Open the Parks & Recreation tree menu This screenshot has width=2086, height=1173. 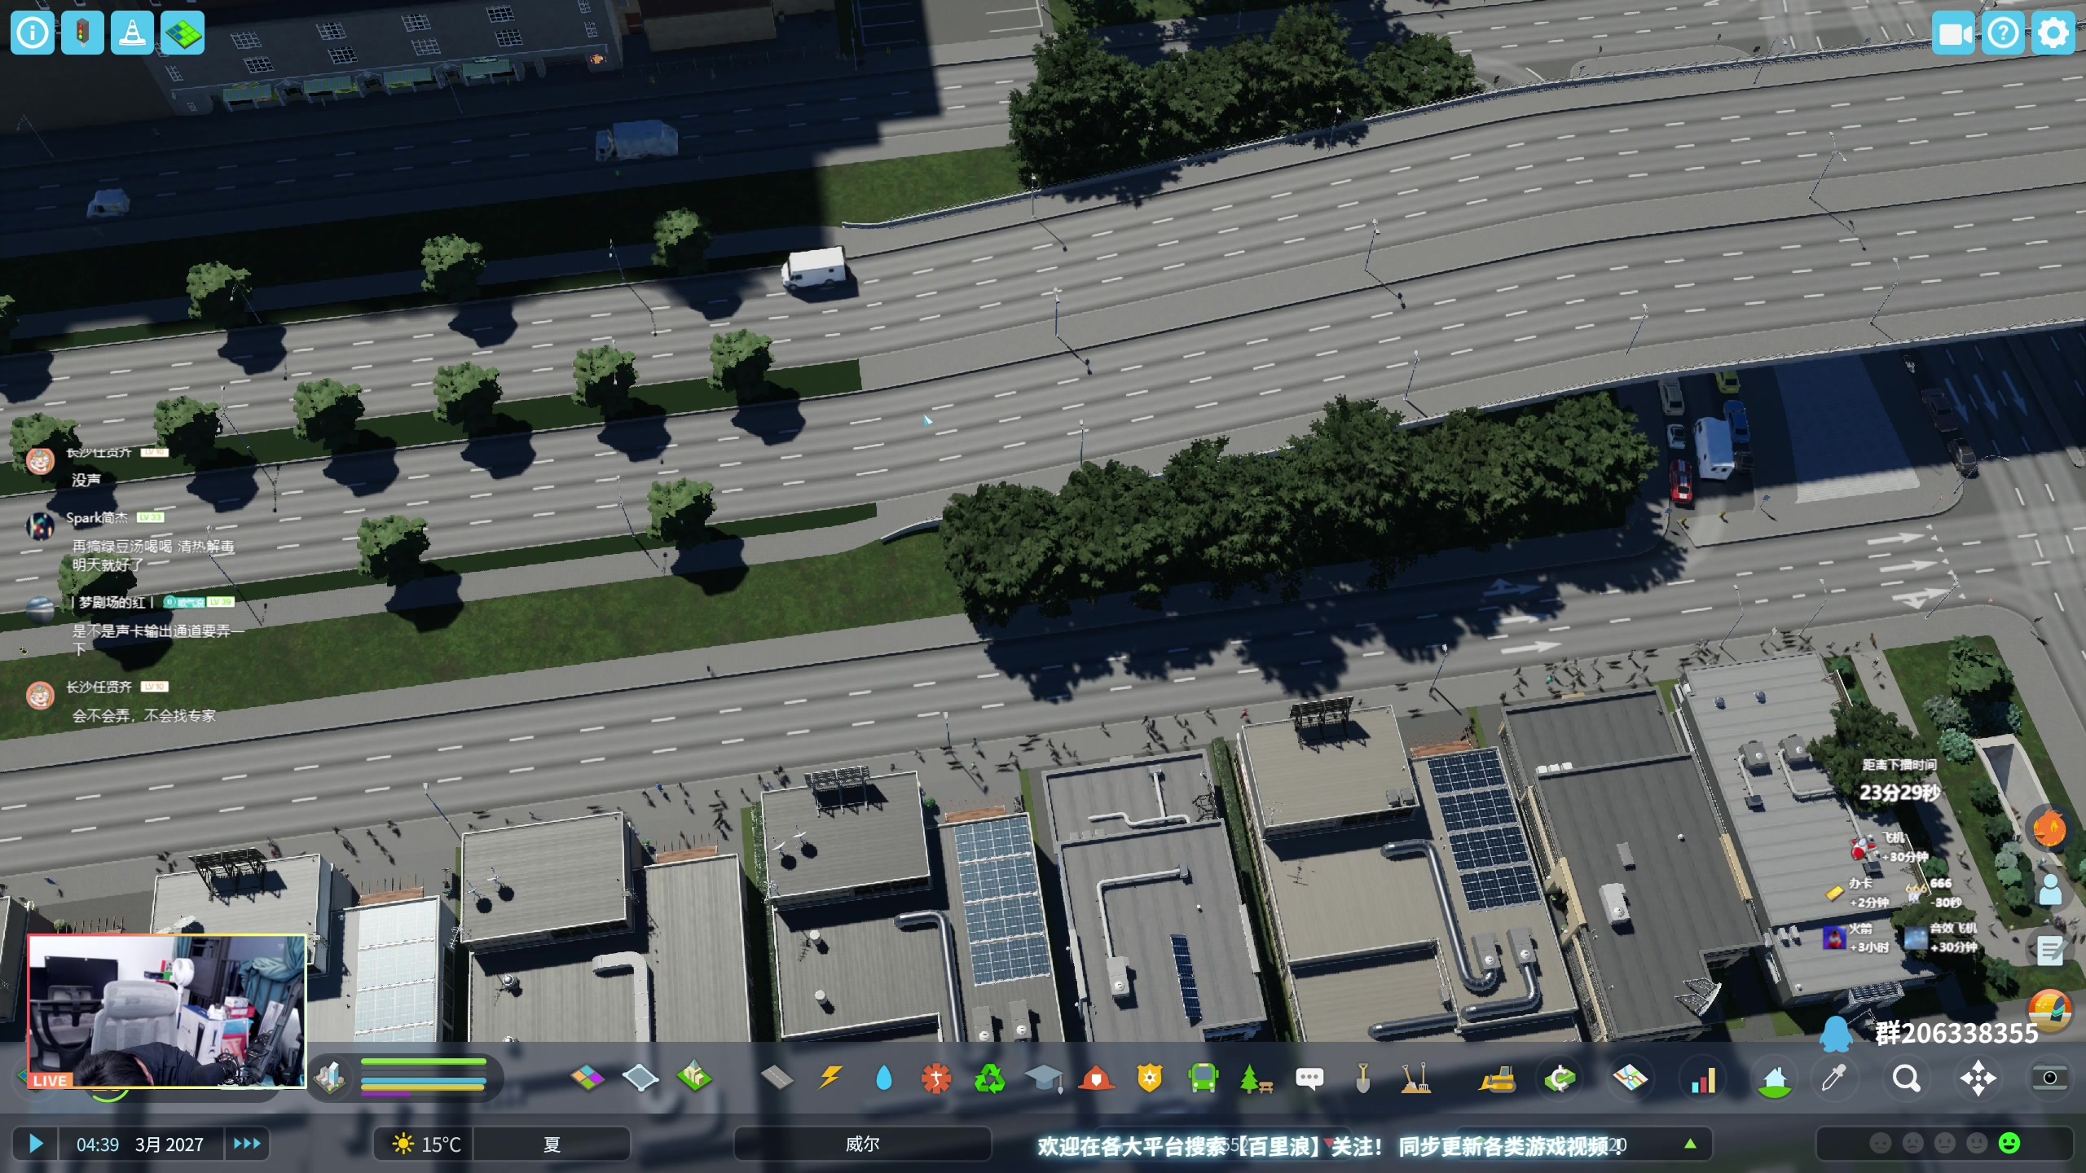tap(1256, 1079)
